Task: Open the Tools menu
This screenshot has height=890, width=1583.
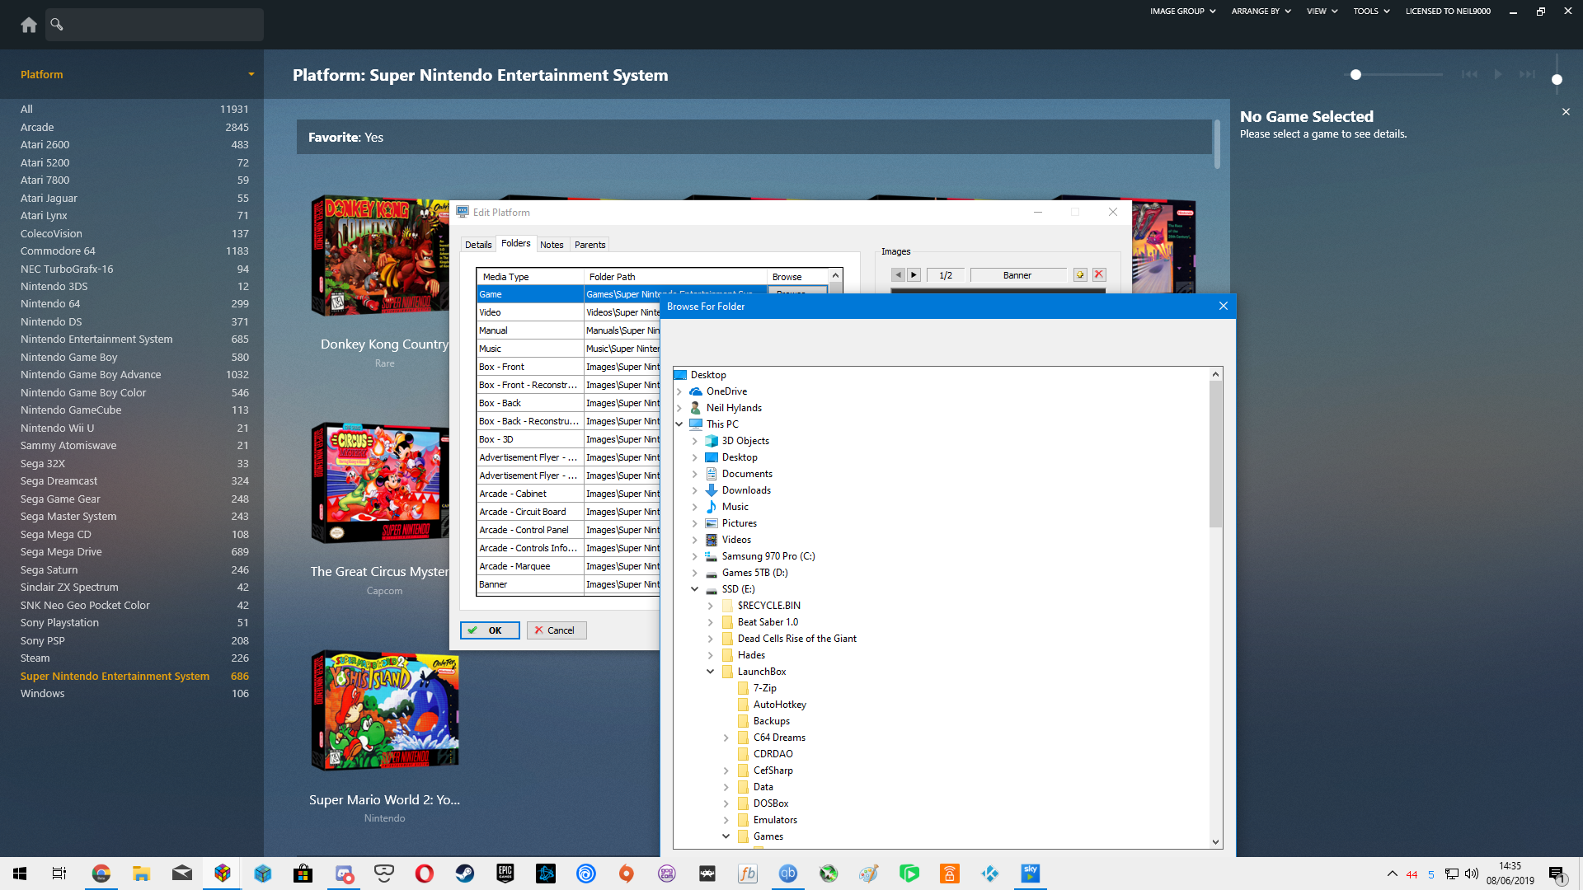Action: pyautogui.click(x=1371, y=12)
